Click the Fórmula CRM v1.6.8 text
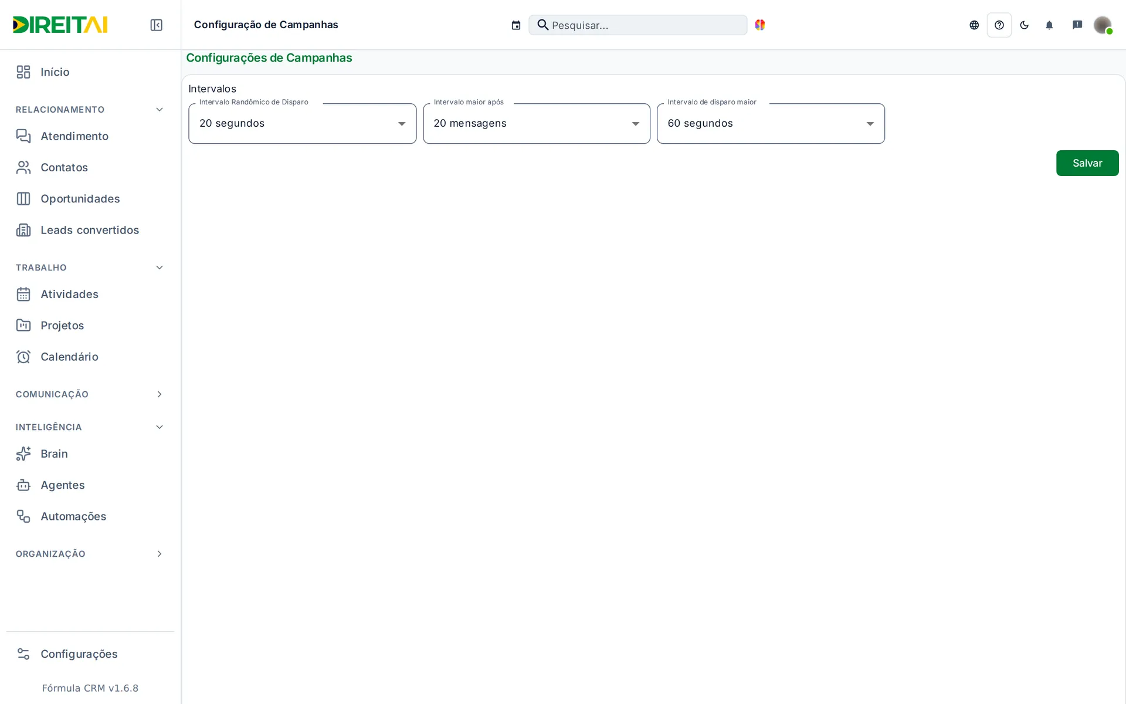 90,688
